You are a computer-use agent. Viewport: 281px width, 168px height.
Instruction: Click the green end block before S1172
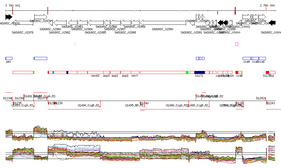click(x=187, y=73)
